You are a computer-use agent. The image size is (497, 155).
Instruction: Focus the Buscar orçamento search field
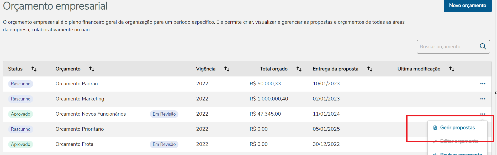[x=447, y=47]
